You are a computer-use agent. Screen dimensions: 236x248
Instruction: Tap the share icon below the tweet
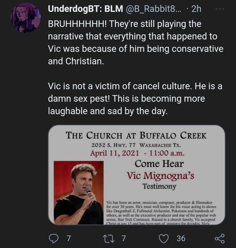220,239
